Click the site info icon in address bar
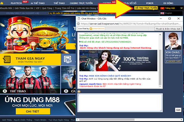Image resolution: width=184 pixels, height=122 pixels. 78,24
